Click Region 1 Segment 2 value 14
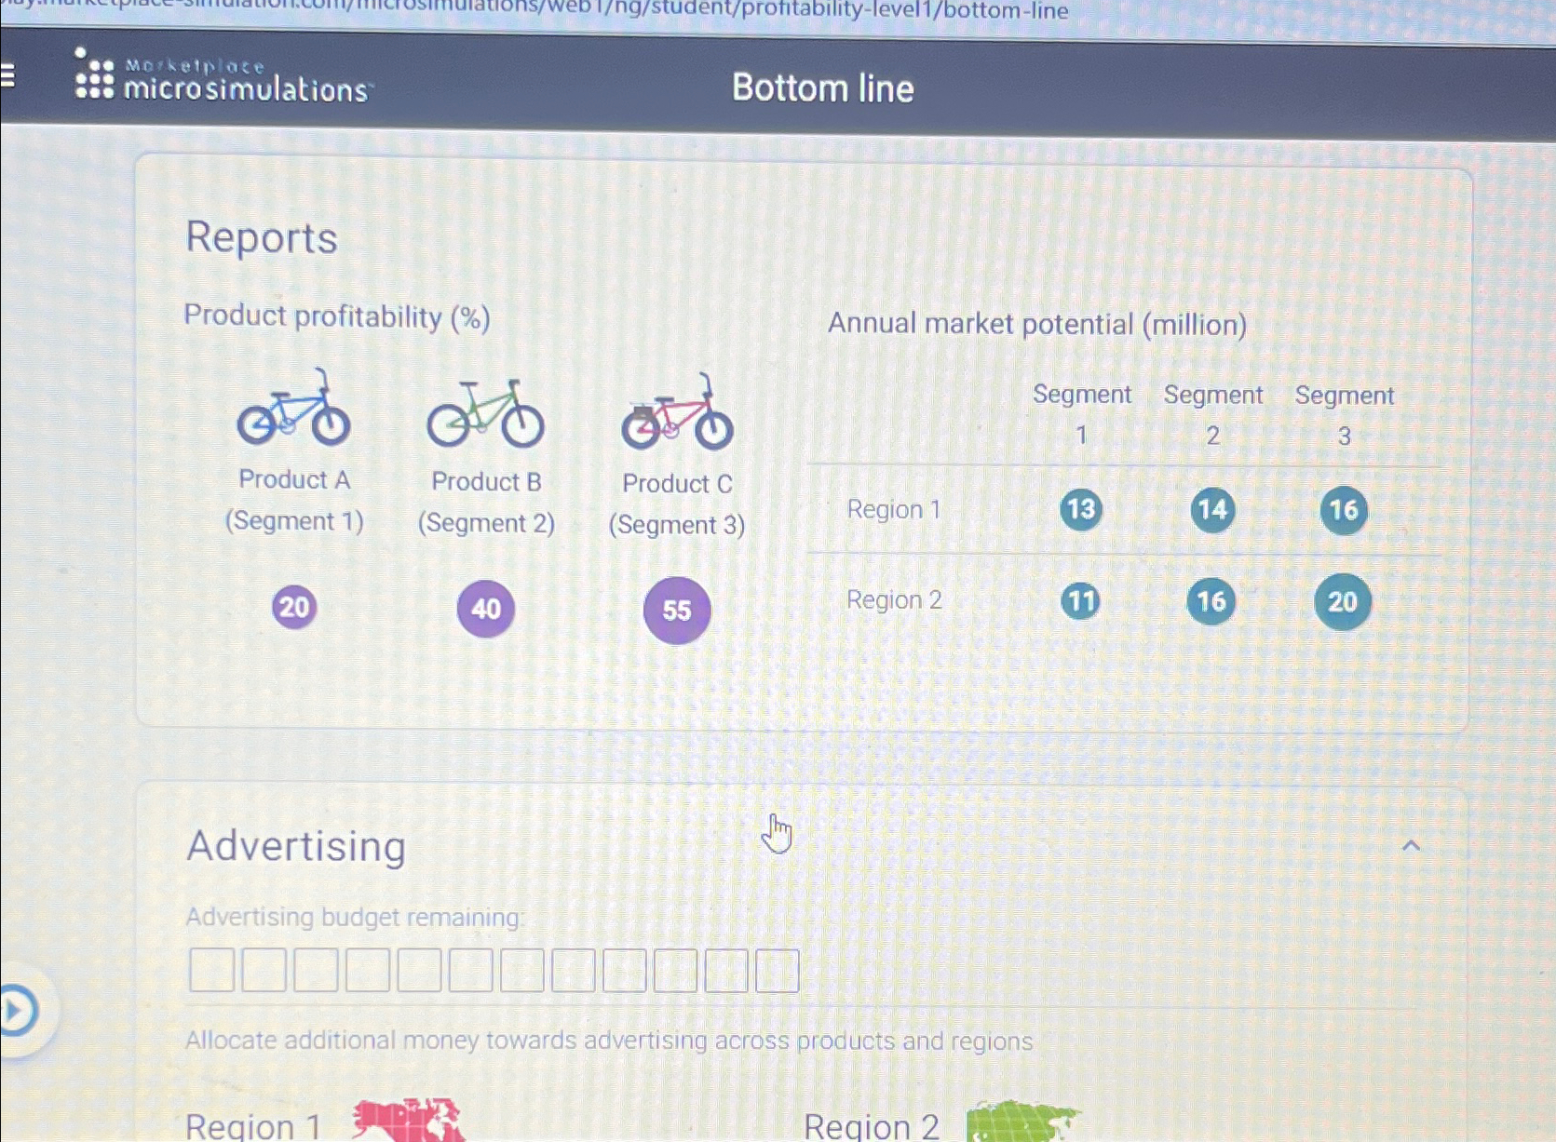 (1212, 509)
